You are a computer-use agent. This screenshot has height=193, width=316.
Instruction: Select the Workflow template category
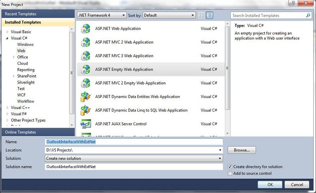26,101
